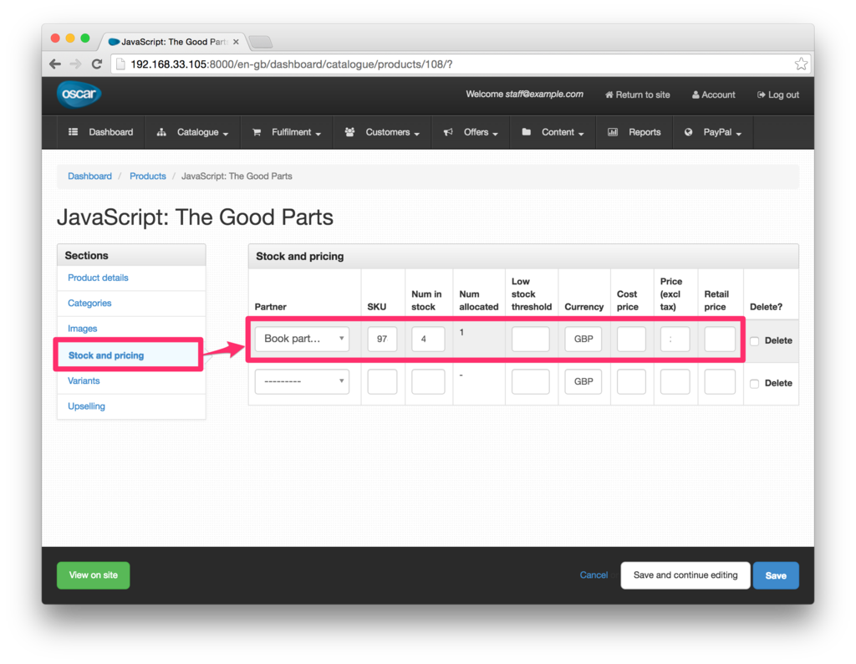This screenshot has height=664, width=856.
Task: Open the empty partner dropdown in second row
Action: tap(302, 381)
